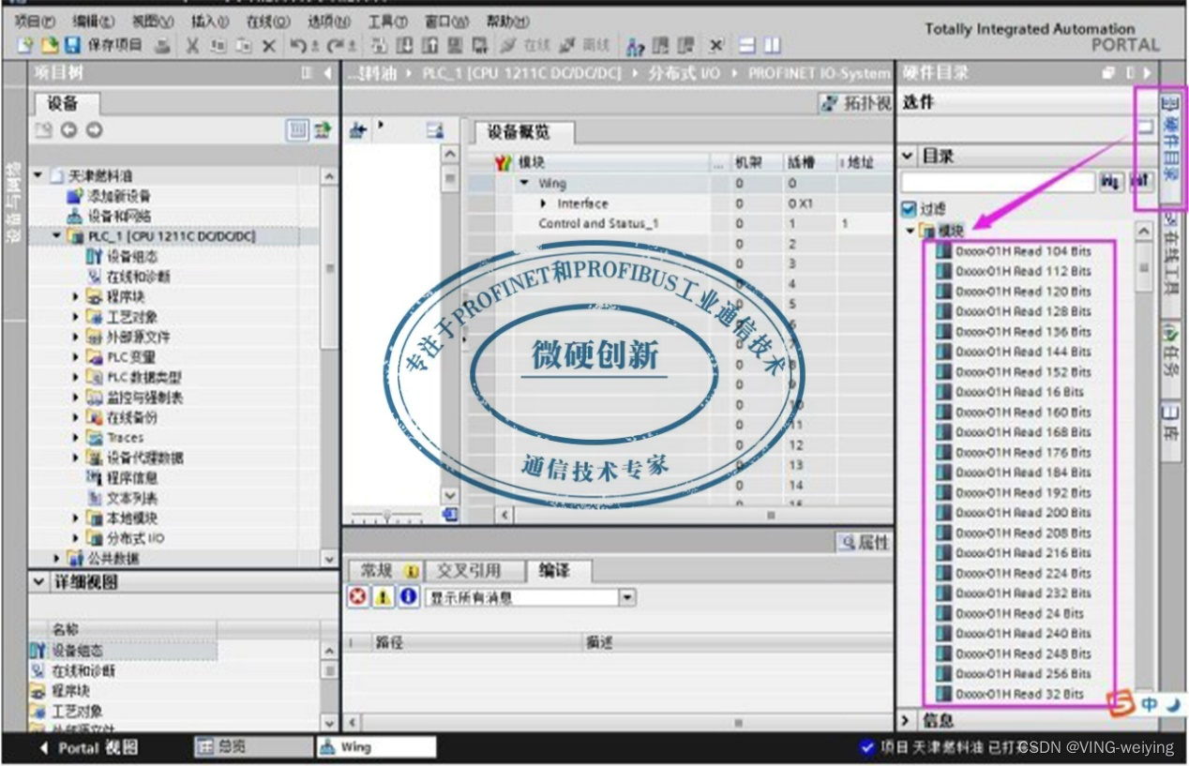Screen dimensions: 1189x766
Task: Click the device view network icon
Action: pos(357,131)
